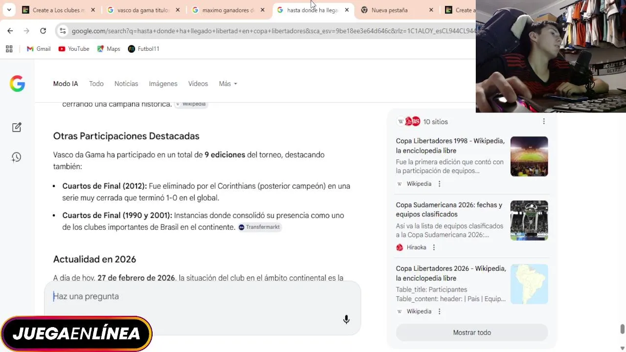Close the 'maximo ganadores' tab
This screenshot has height=352, width=626.
(x=263, y=10)
